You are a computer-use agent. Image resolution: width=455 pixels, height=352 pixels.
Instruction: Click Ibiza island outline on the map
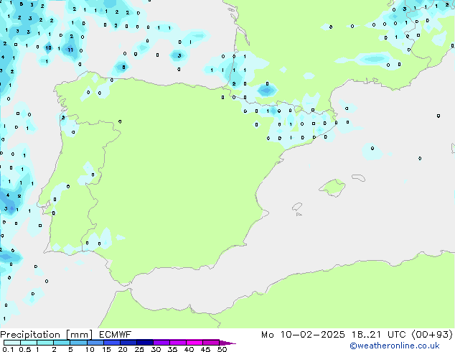tap(297, 207)
